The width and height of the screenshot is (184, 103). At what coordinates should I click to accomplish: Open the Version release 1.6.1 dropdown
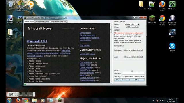click(132, 24)
